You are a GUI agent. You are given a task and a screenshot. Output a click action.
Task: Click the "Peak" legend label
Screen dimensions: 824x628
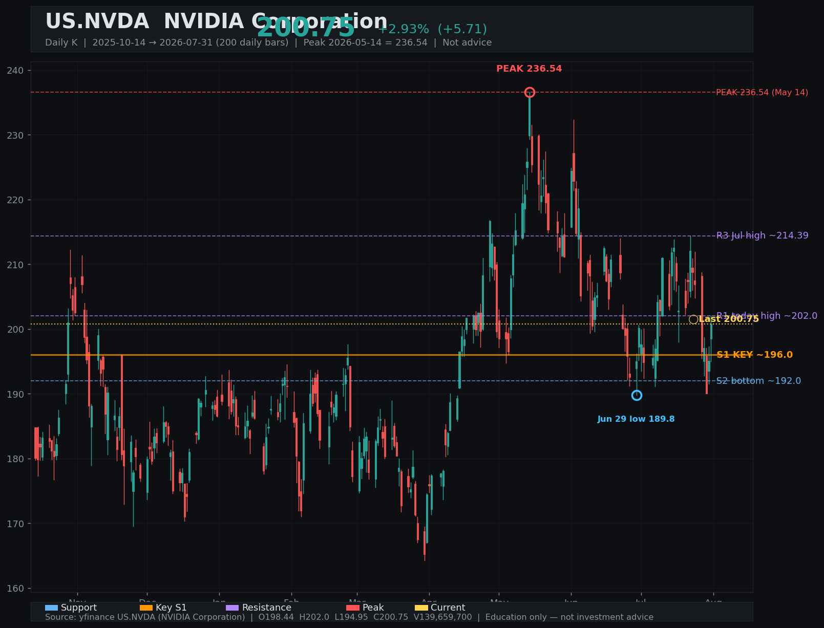373,608
